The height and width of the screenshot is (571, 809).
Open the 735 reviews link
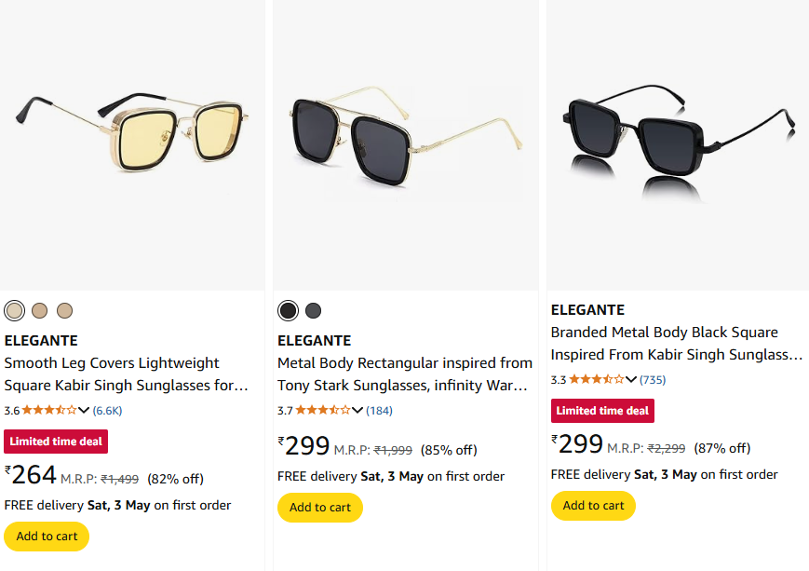(x=653, y=379)
